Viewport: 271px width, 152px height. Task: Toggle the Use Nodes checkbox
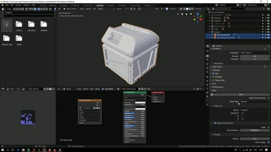tap(102, 89)
